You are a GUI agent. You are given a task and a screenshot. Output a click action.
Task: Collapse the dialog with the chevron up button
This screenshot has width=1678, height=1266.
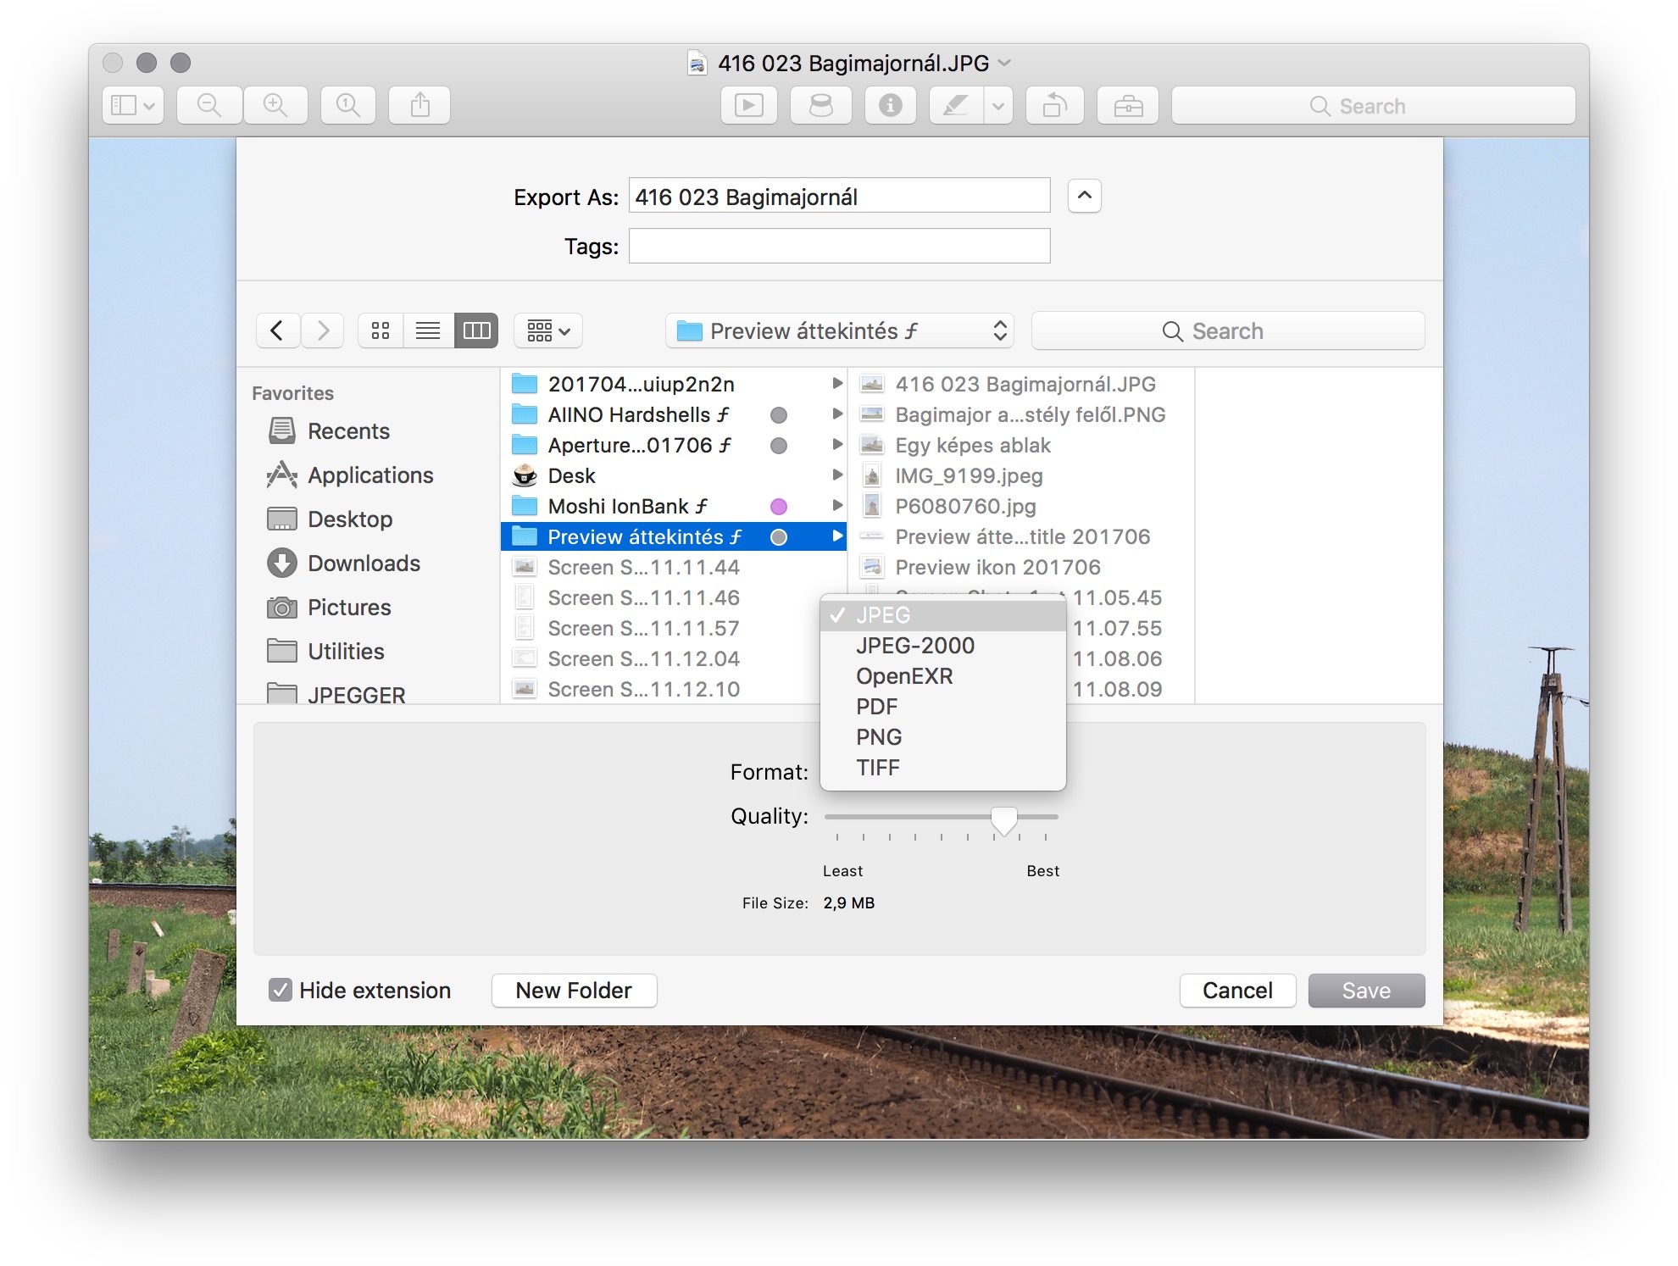pos(1084,196)
